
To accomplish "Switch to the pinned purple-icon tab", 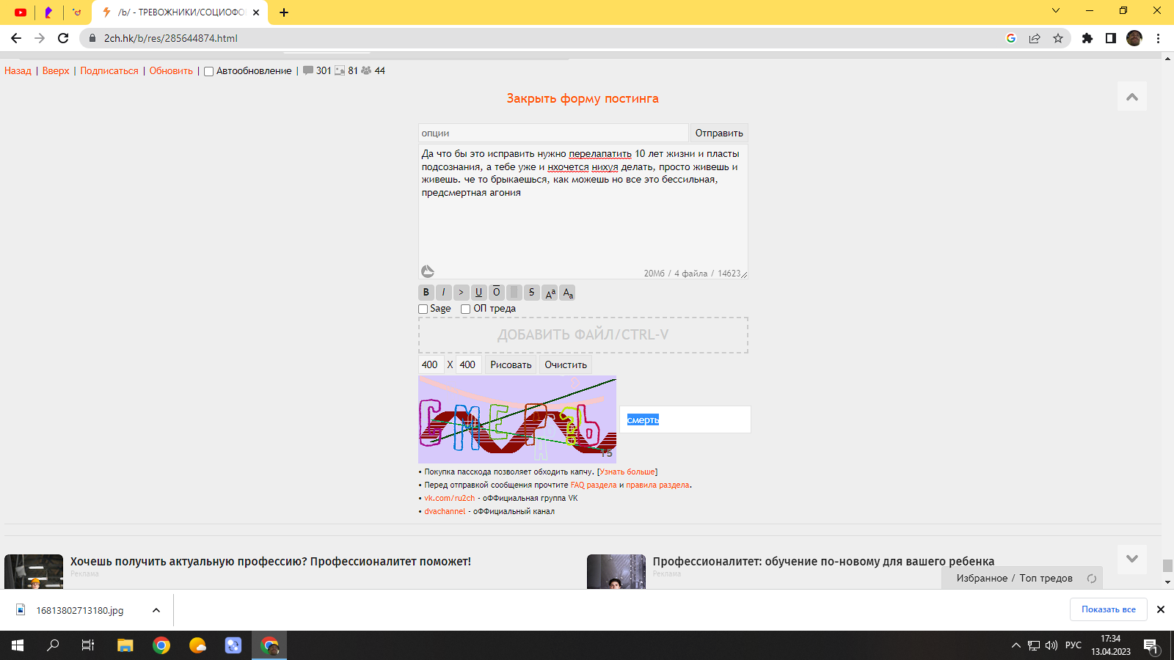I will tap(48, 12).
